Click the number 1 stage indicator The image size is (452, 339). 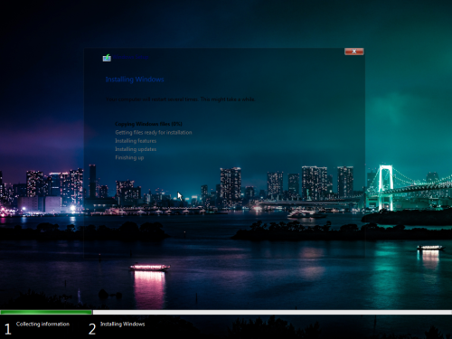[8, 329]
